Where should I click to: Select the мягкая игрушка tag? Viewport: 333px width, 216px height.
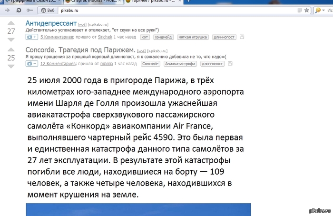(193, 37)
